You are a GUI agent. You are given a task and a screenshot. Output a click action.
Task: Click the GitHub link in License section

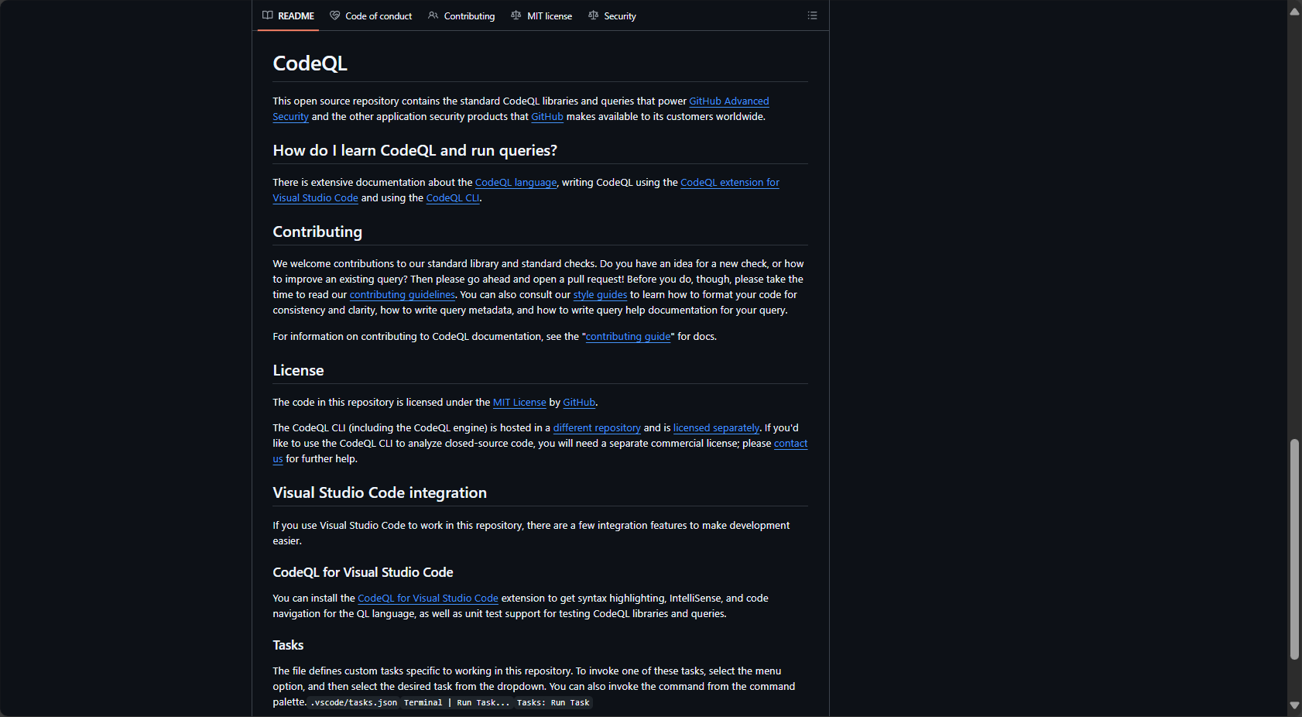tap(579, 403)
